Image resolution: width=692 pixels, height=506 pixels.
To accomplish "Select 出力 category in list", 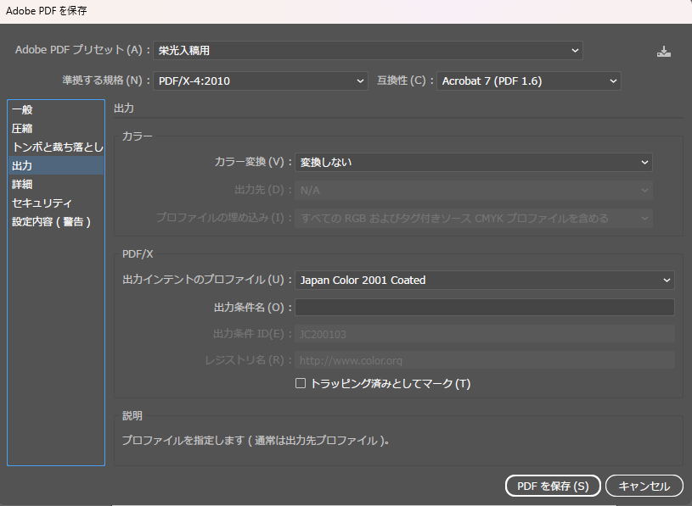I will (56, 165).
